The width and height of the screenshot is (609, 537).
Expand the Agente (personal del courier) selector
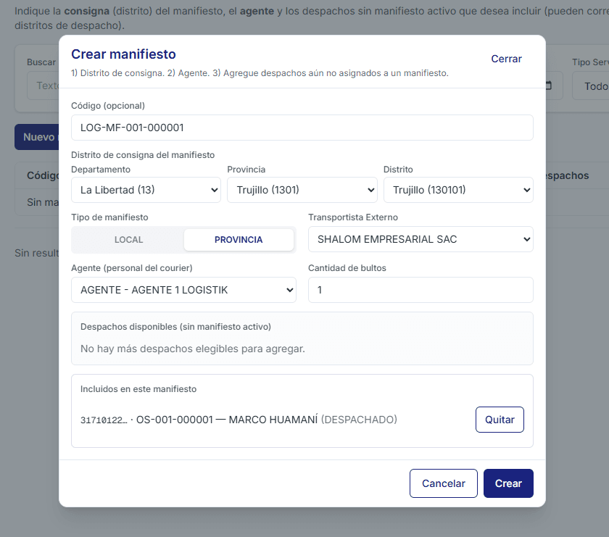point(183,290)
